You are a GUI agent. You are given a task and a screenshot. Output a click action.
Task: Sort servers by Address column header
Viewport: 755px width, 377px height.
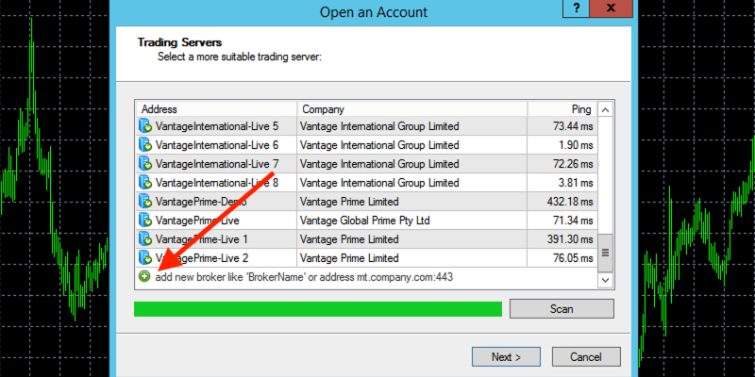216,109
